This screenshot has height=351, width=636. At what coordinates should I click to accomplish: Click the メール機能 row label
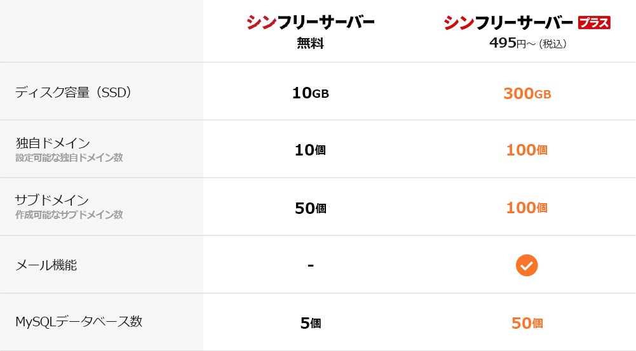46,265
